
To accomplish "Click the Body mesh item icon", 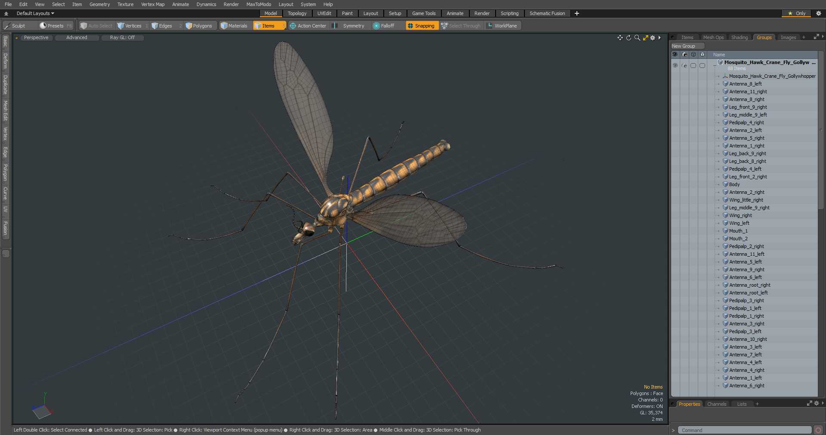I will coord(725,184).
